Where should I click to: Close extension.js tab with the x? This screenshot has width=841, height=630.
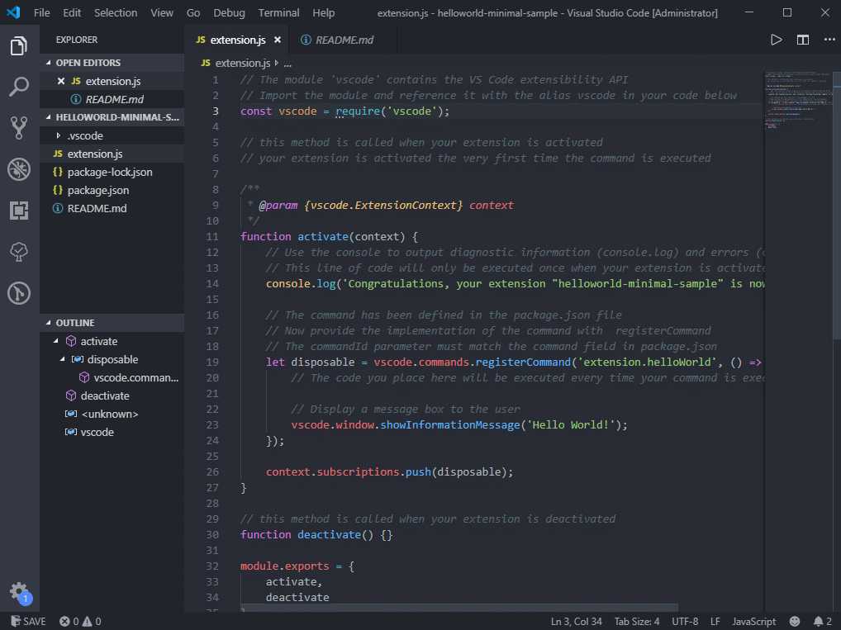(x=278, y=40)
